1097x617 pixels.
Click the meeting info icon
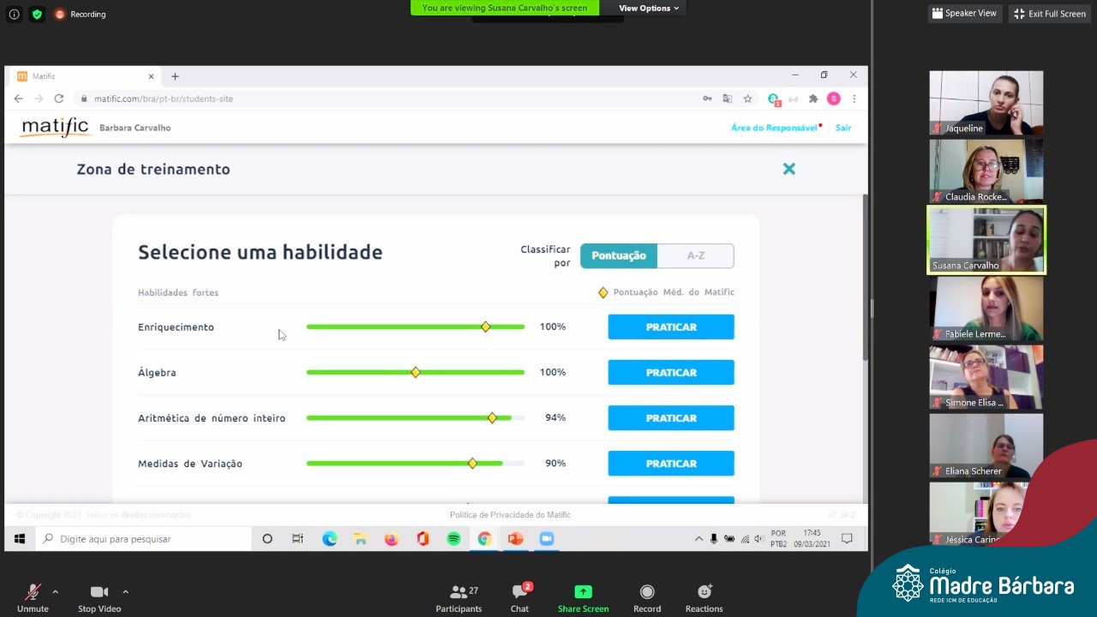[14, 14]
